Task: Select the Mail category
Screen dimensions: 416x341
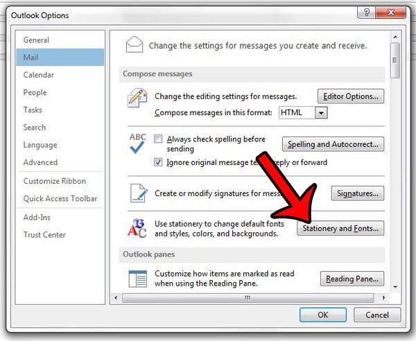Action: point(60,58)
